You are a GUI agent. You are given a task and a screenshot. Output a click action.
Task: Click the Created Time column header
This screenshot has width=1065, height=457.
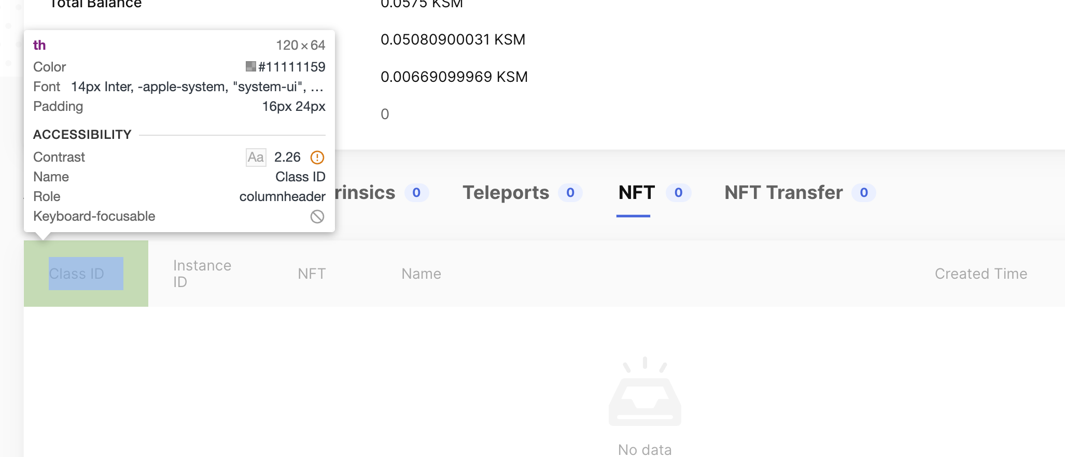[981, 274]
